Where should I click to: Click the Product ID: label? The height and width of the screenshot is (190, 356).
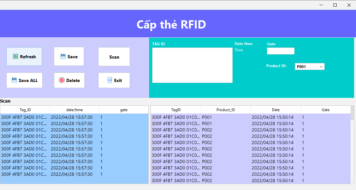click(276, 66)
